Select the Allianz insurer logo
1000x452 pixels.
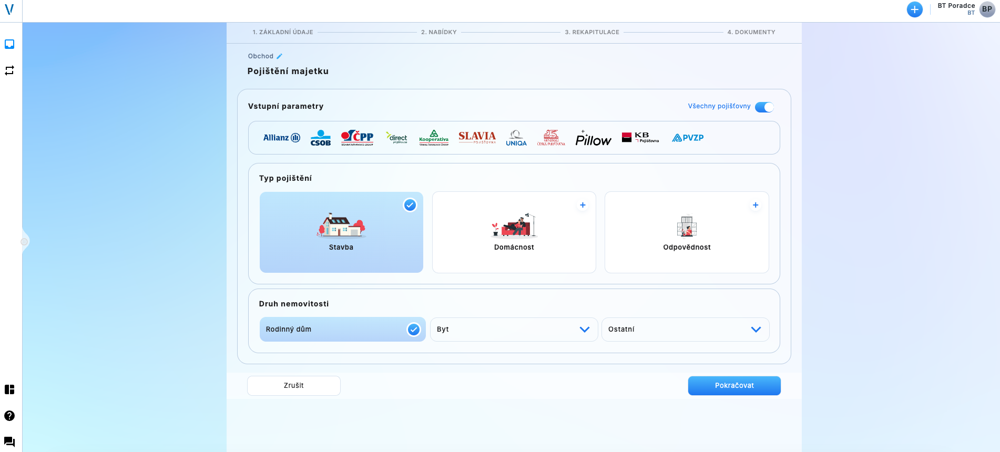click(x=281, y=138)
